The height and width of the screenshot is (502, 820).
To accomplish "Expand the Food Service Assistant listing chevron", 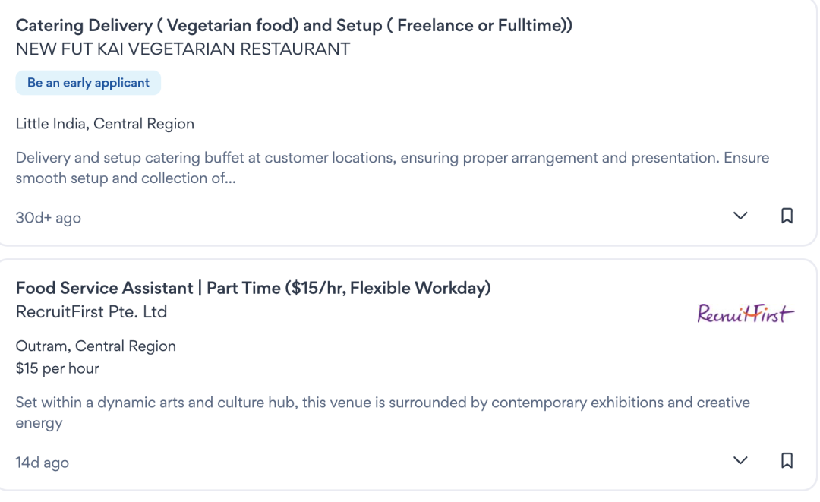I will pyautogui.click(x=740, y=461).
